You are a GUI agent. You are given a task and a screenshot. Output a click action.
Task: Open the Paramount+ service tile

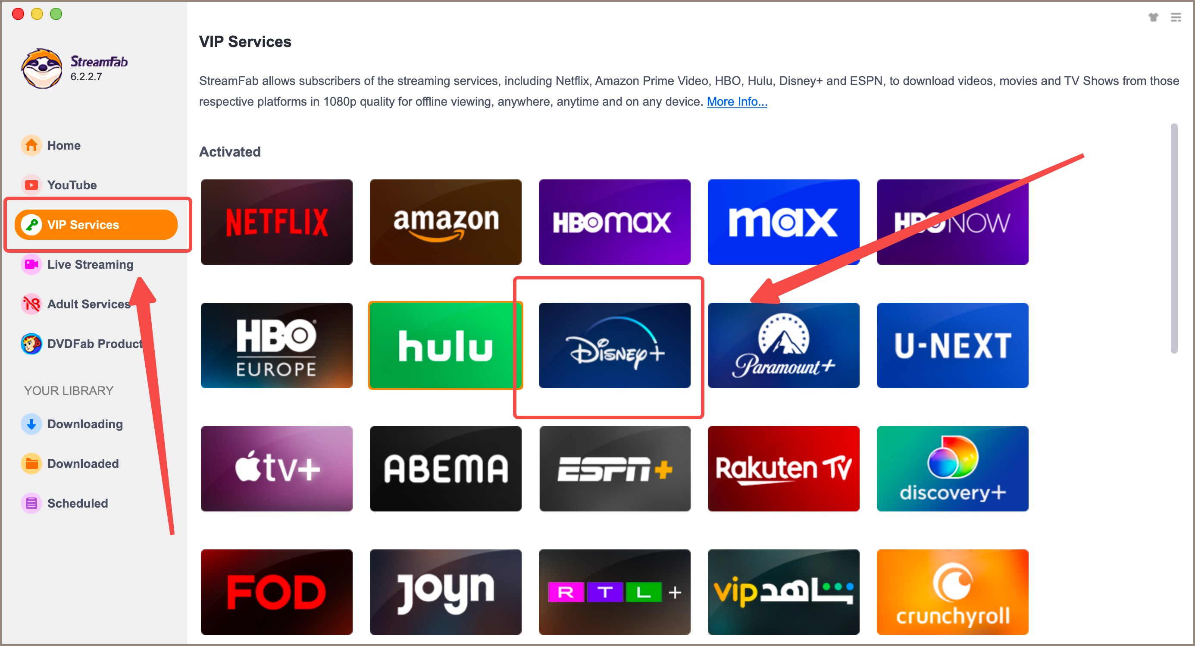point(783,345)
